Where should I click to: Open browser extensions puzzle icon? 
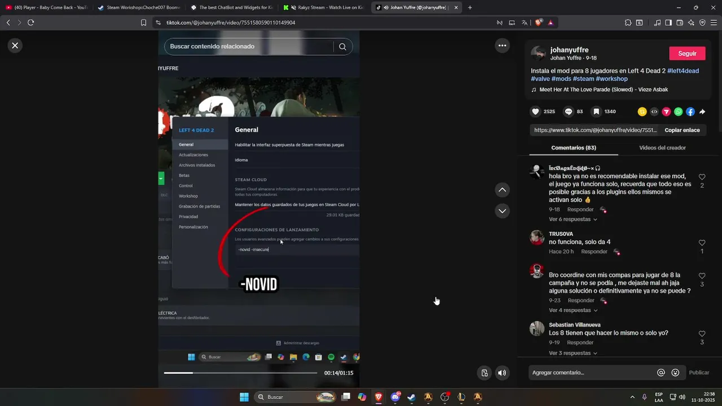(x=628, y=23)
